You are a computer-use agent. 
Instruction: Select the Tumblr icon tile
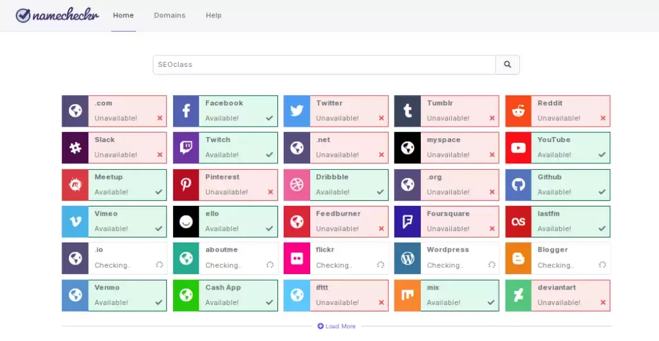[x=407, y=111]
